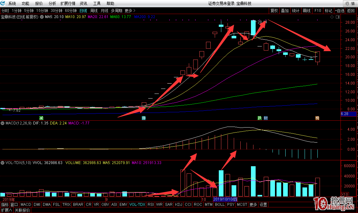
Task: Switch to 30分钟 period
Action: (x=56, y=11)
